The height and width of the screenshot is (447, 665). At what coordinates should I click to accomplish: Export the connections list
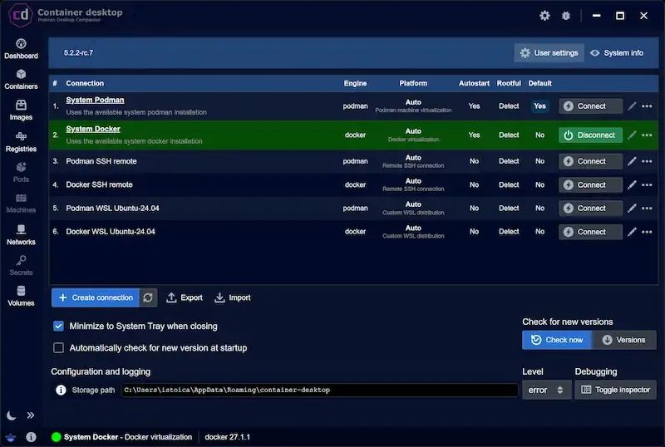coord(185,297)
